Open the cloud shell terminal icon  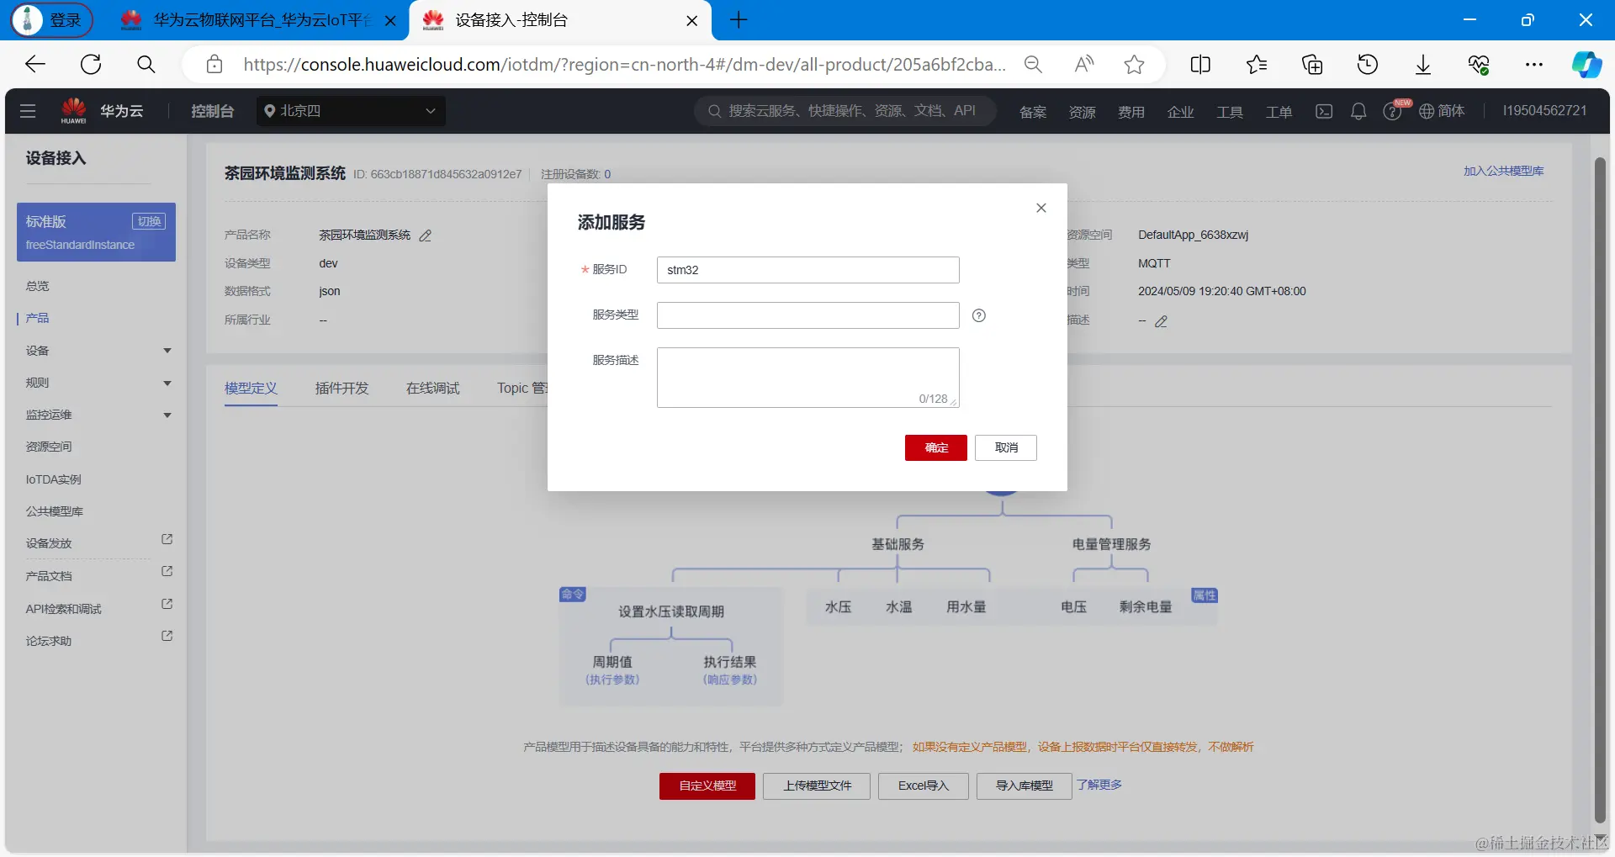tap(1324, 111)
